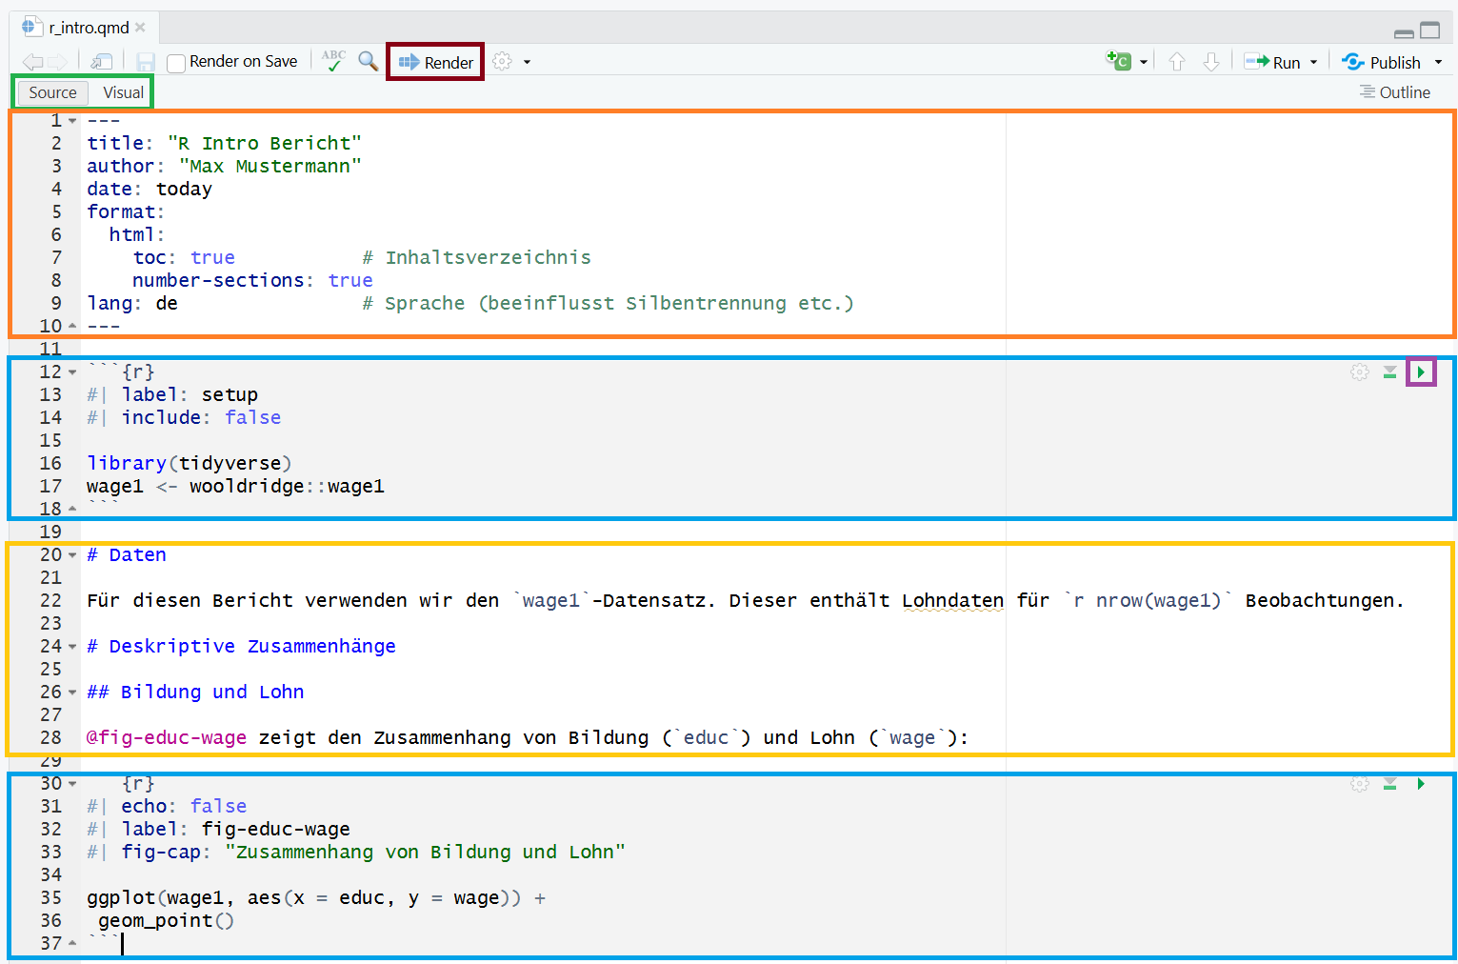Click the title "R Intro Bericht" string

[265, 143]
